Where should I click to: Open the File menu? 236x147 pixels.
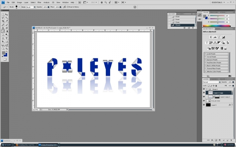click(8, 2)
